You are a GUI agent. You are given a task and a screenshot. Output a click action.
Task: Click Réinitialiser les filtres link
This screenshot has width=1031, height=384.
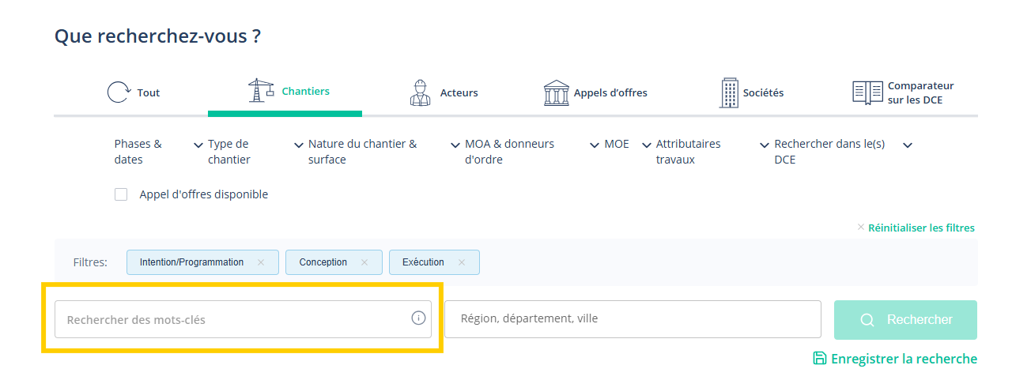[x=921, y=228]
